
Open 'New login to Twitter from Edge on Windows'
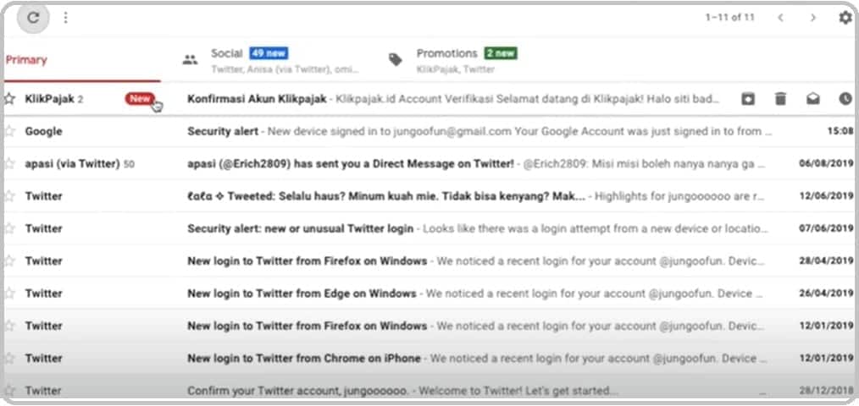[429, 294]
